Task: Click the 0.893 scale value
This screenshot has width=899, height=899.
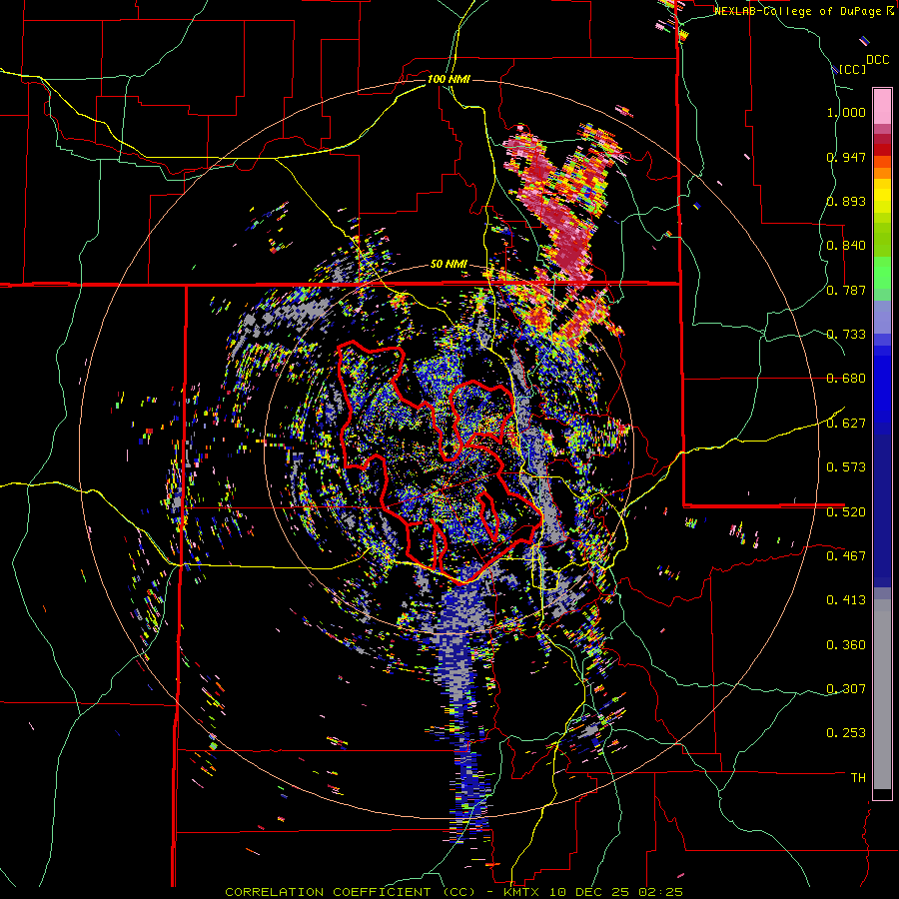Action: (846, 201)
